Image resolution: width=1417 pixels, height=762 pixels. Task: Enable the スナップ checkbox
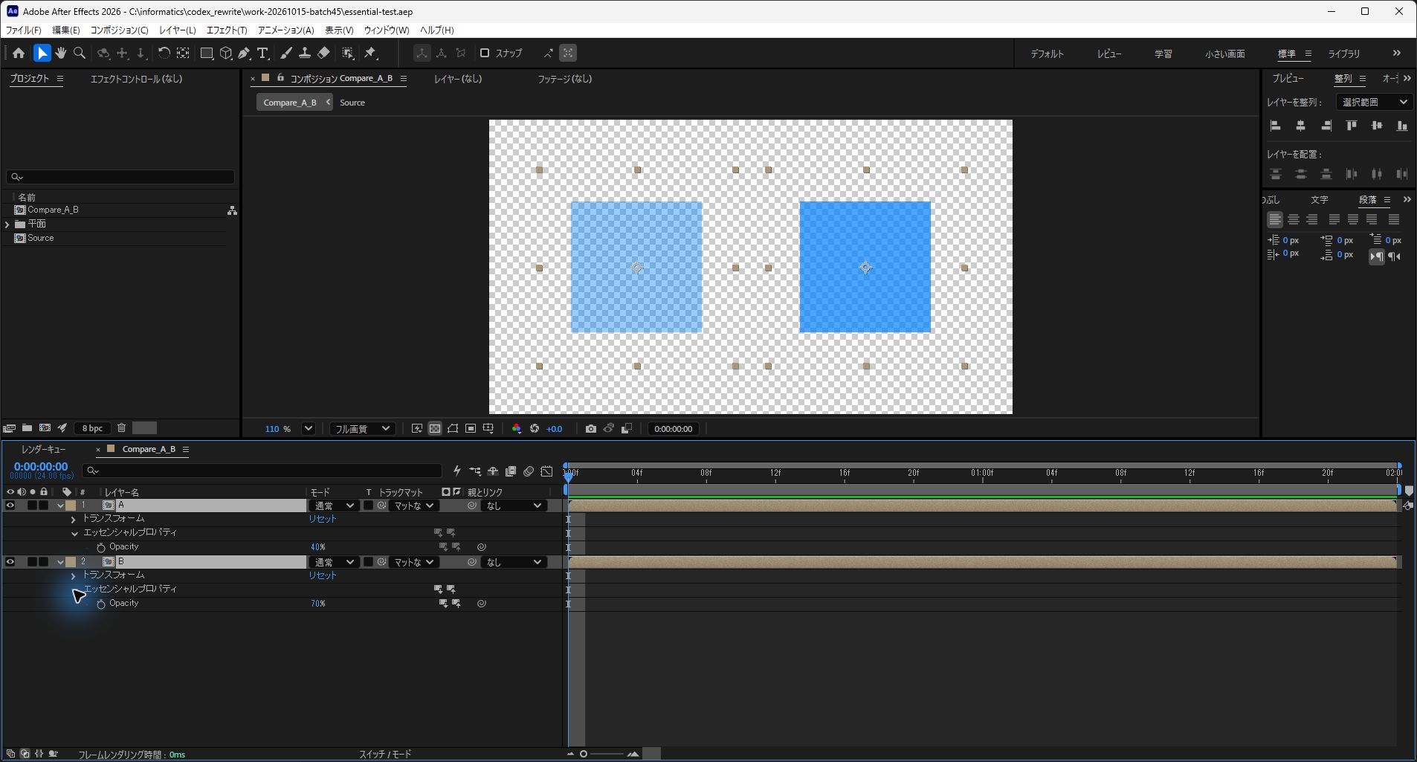485,53
